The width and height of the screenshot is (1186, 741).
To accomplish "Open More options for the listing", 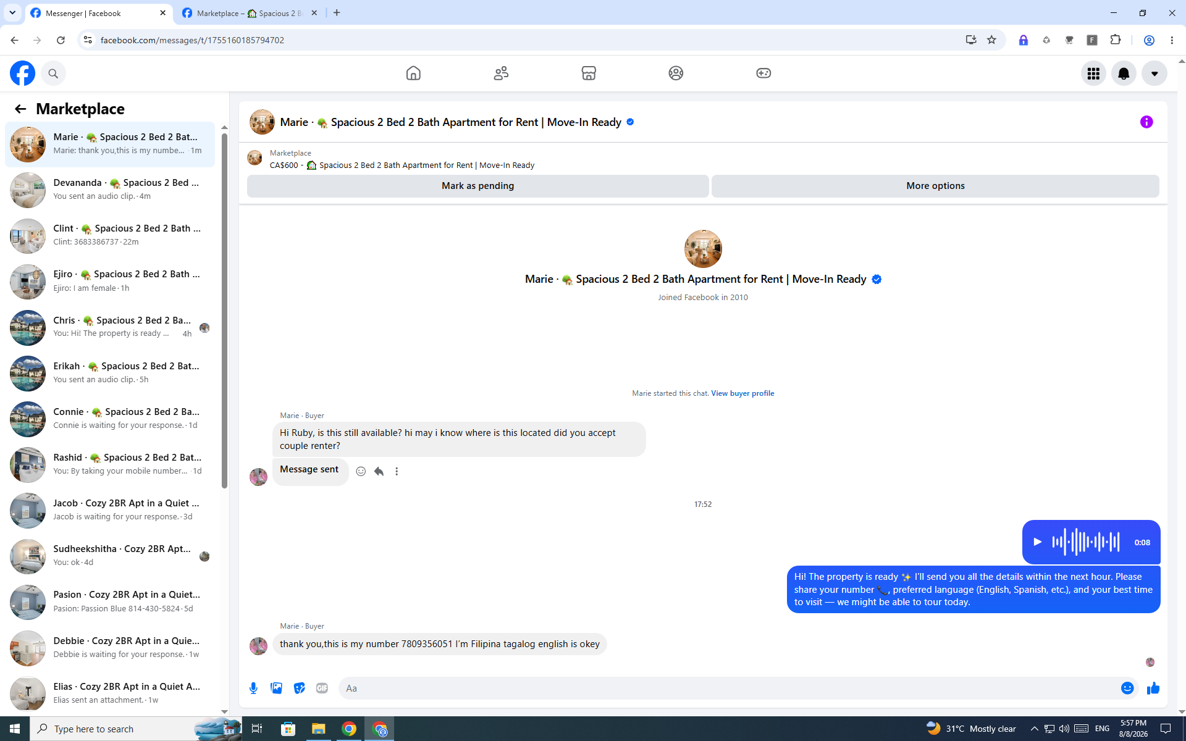I will point(935,186).
